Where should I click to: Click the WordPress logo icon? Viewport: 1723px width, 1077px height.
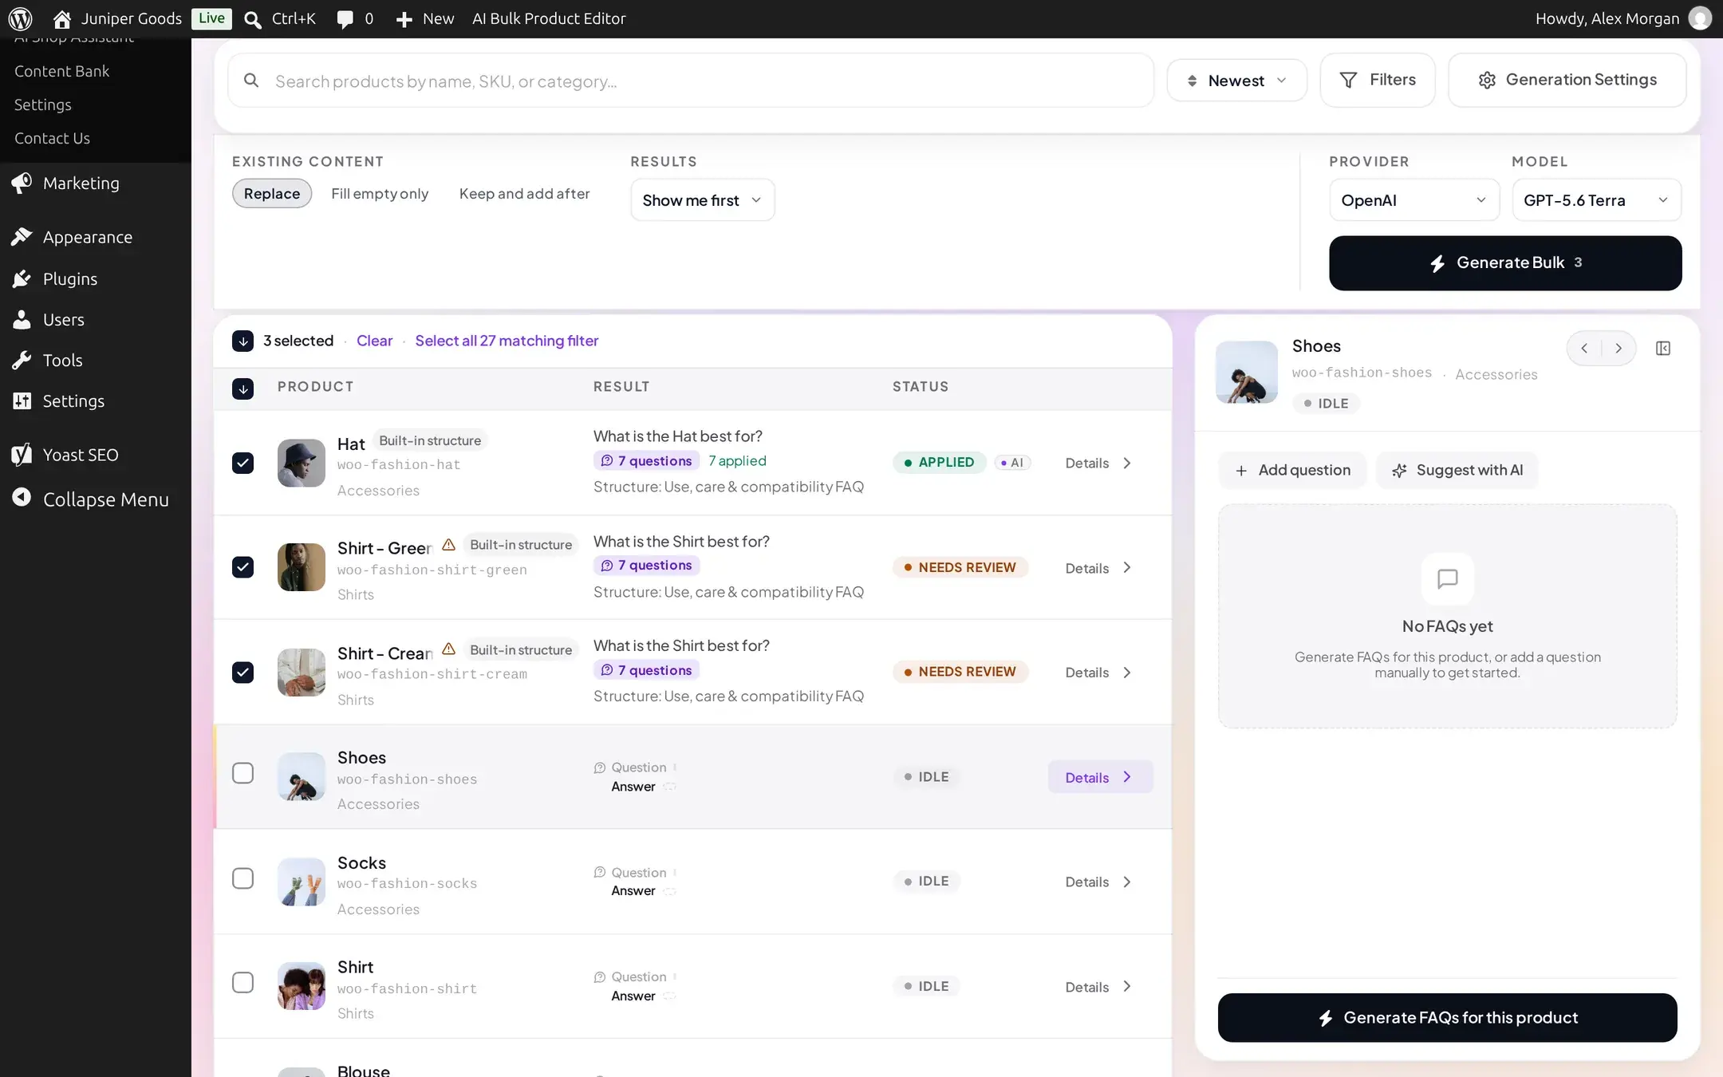[x=20, y=18]
